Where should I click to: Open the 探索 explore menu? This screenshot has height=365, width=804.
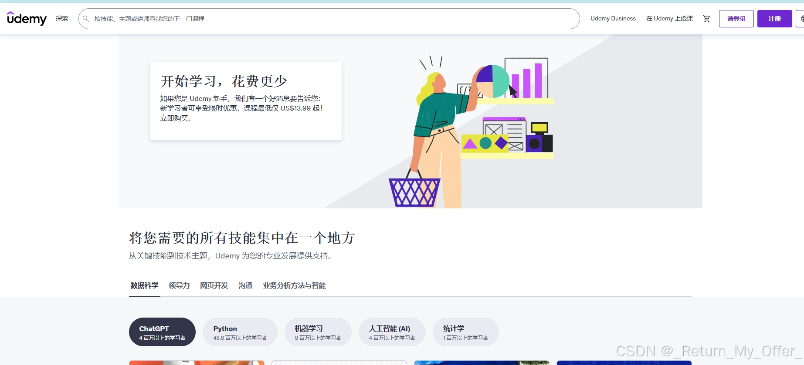pos(62,18)
